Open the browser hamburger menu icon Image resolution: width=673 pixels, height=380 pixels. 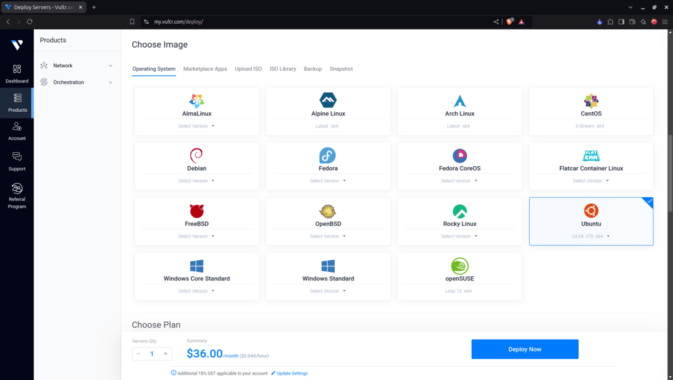pos(665,21)
